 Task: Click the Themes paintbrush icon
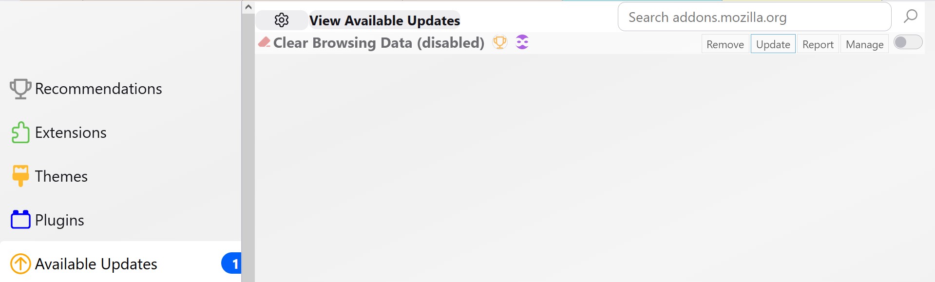pos(20,176)
